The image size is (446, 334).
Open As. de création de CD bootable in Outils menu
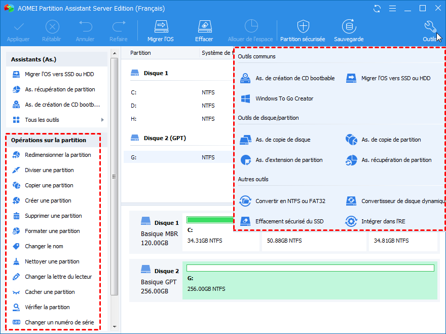[x=287, y=78]
